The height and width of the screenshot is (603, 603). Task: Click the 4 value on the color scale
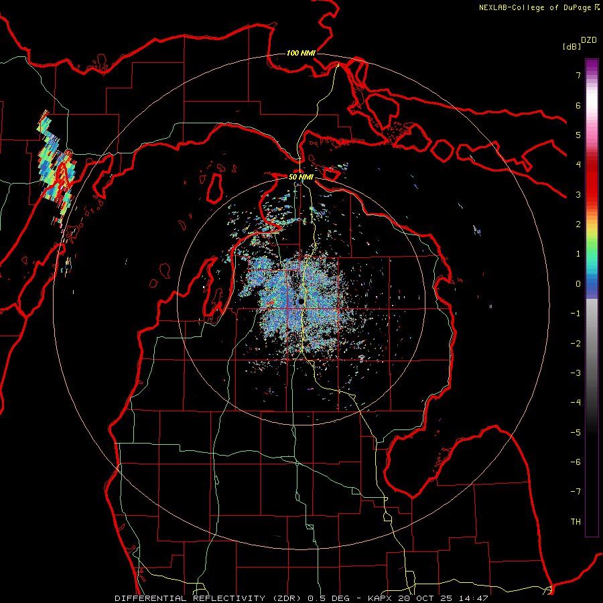[x=578, y=165]
